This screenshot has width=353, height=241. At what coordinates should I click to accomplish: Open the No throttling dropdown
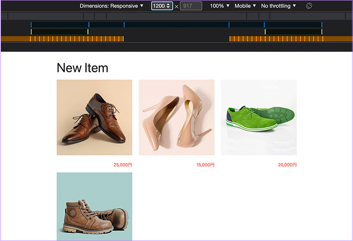pyautogui.click(x=278, y=6)
